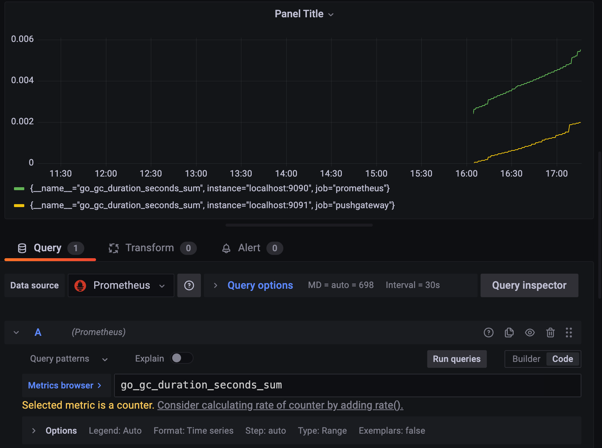Open the Query inspector
Viewport: 602px width, 448px height.
(x=530, y=285)
